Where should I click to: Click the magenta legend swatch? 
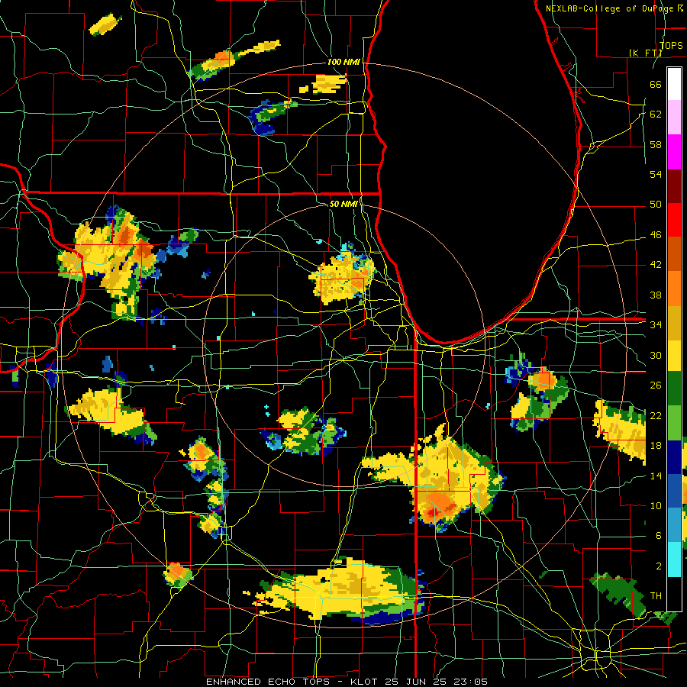click(674, 152)
